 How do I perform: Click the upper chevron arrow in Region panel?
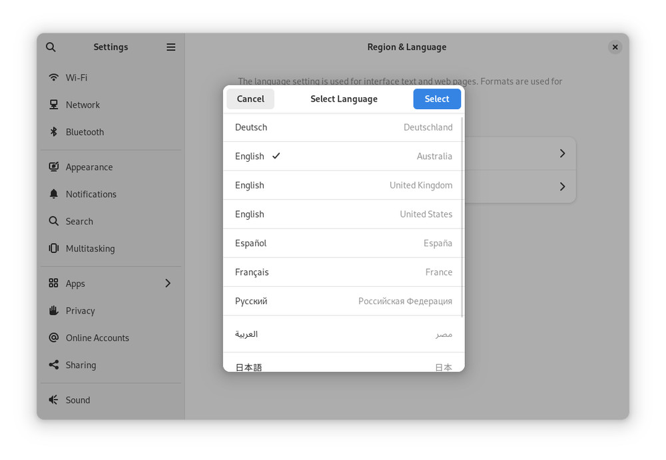[x=562, y=154]
